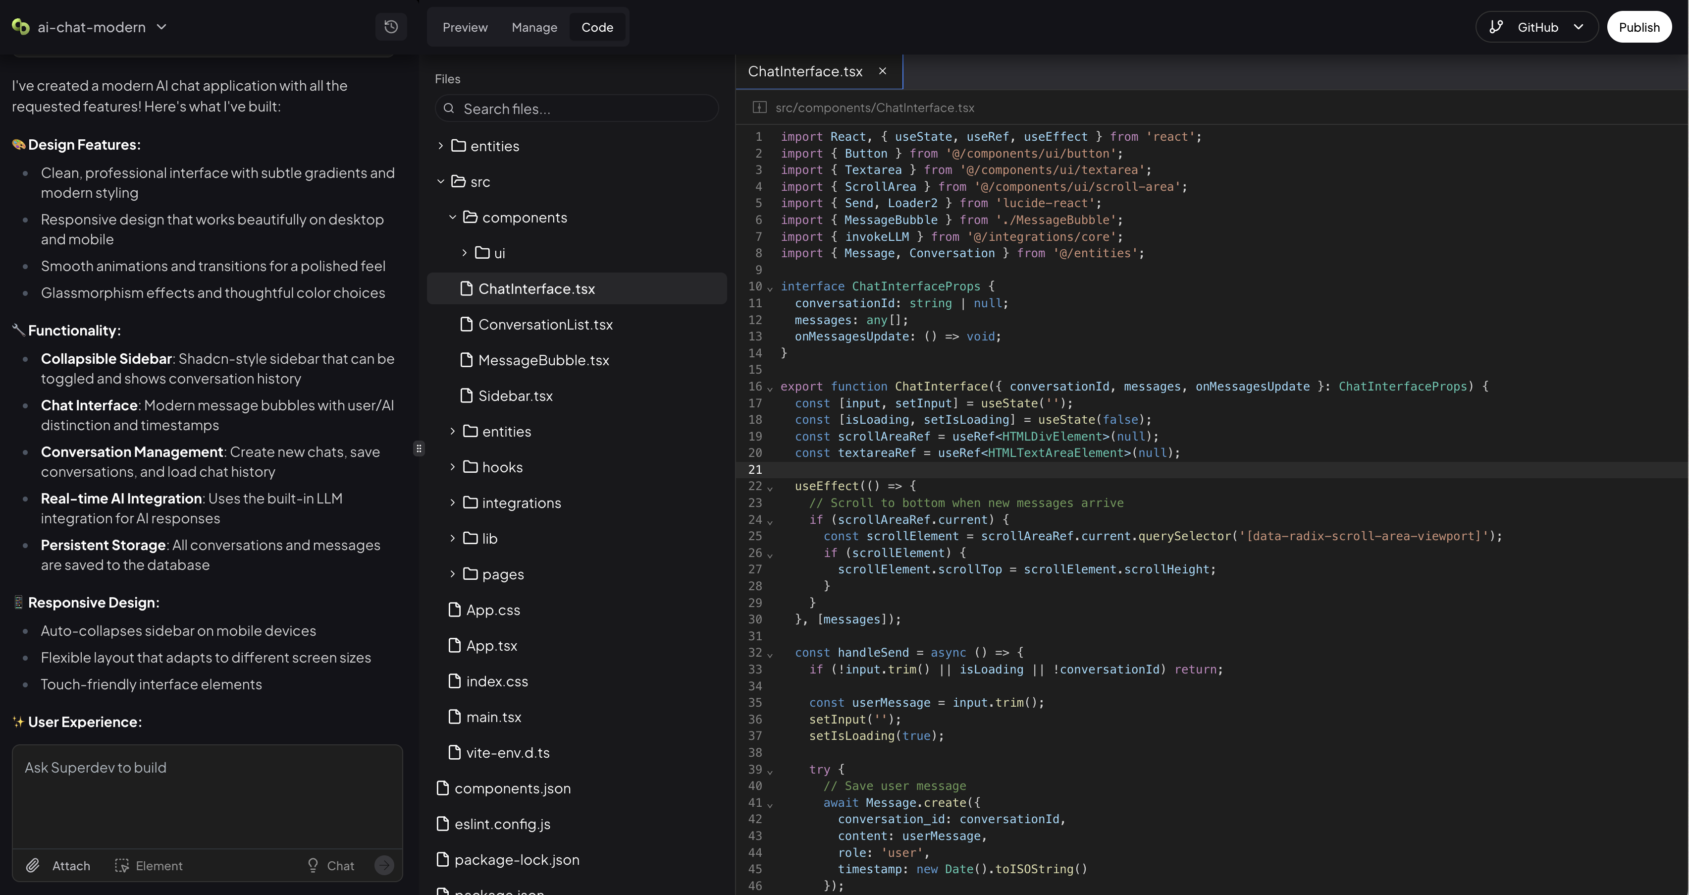Click the Element picker icon
Image resolution: width=1689 pixels, height=895 pixels.
123,865
